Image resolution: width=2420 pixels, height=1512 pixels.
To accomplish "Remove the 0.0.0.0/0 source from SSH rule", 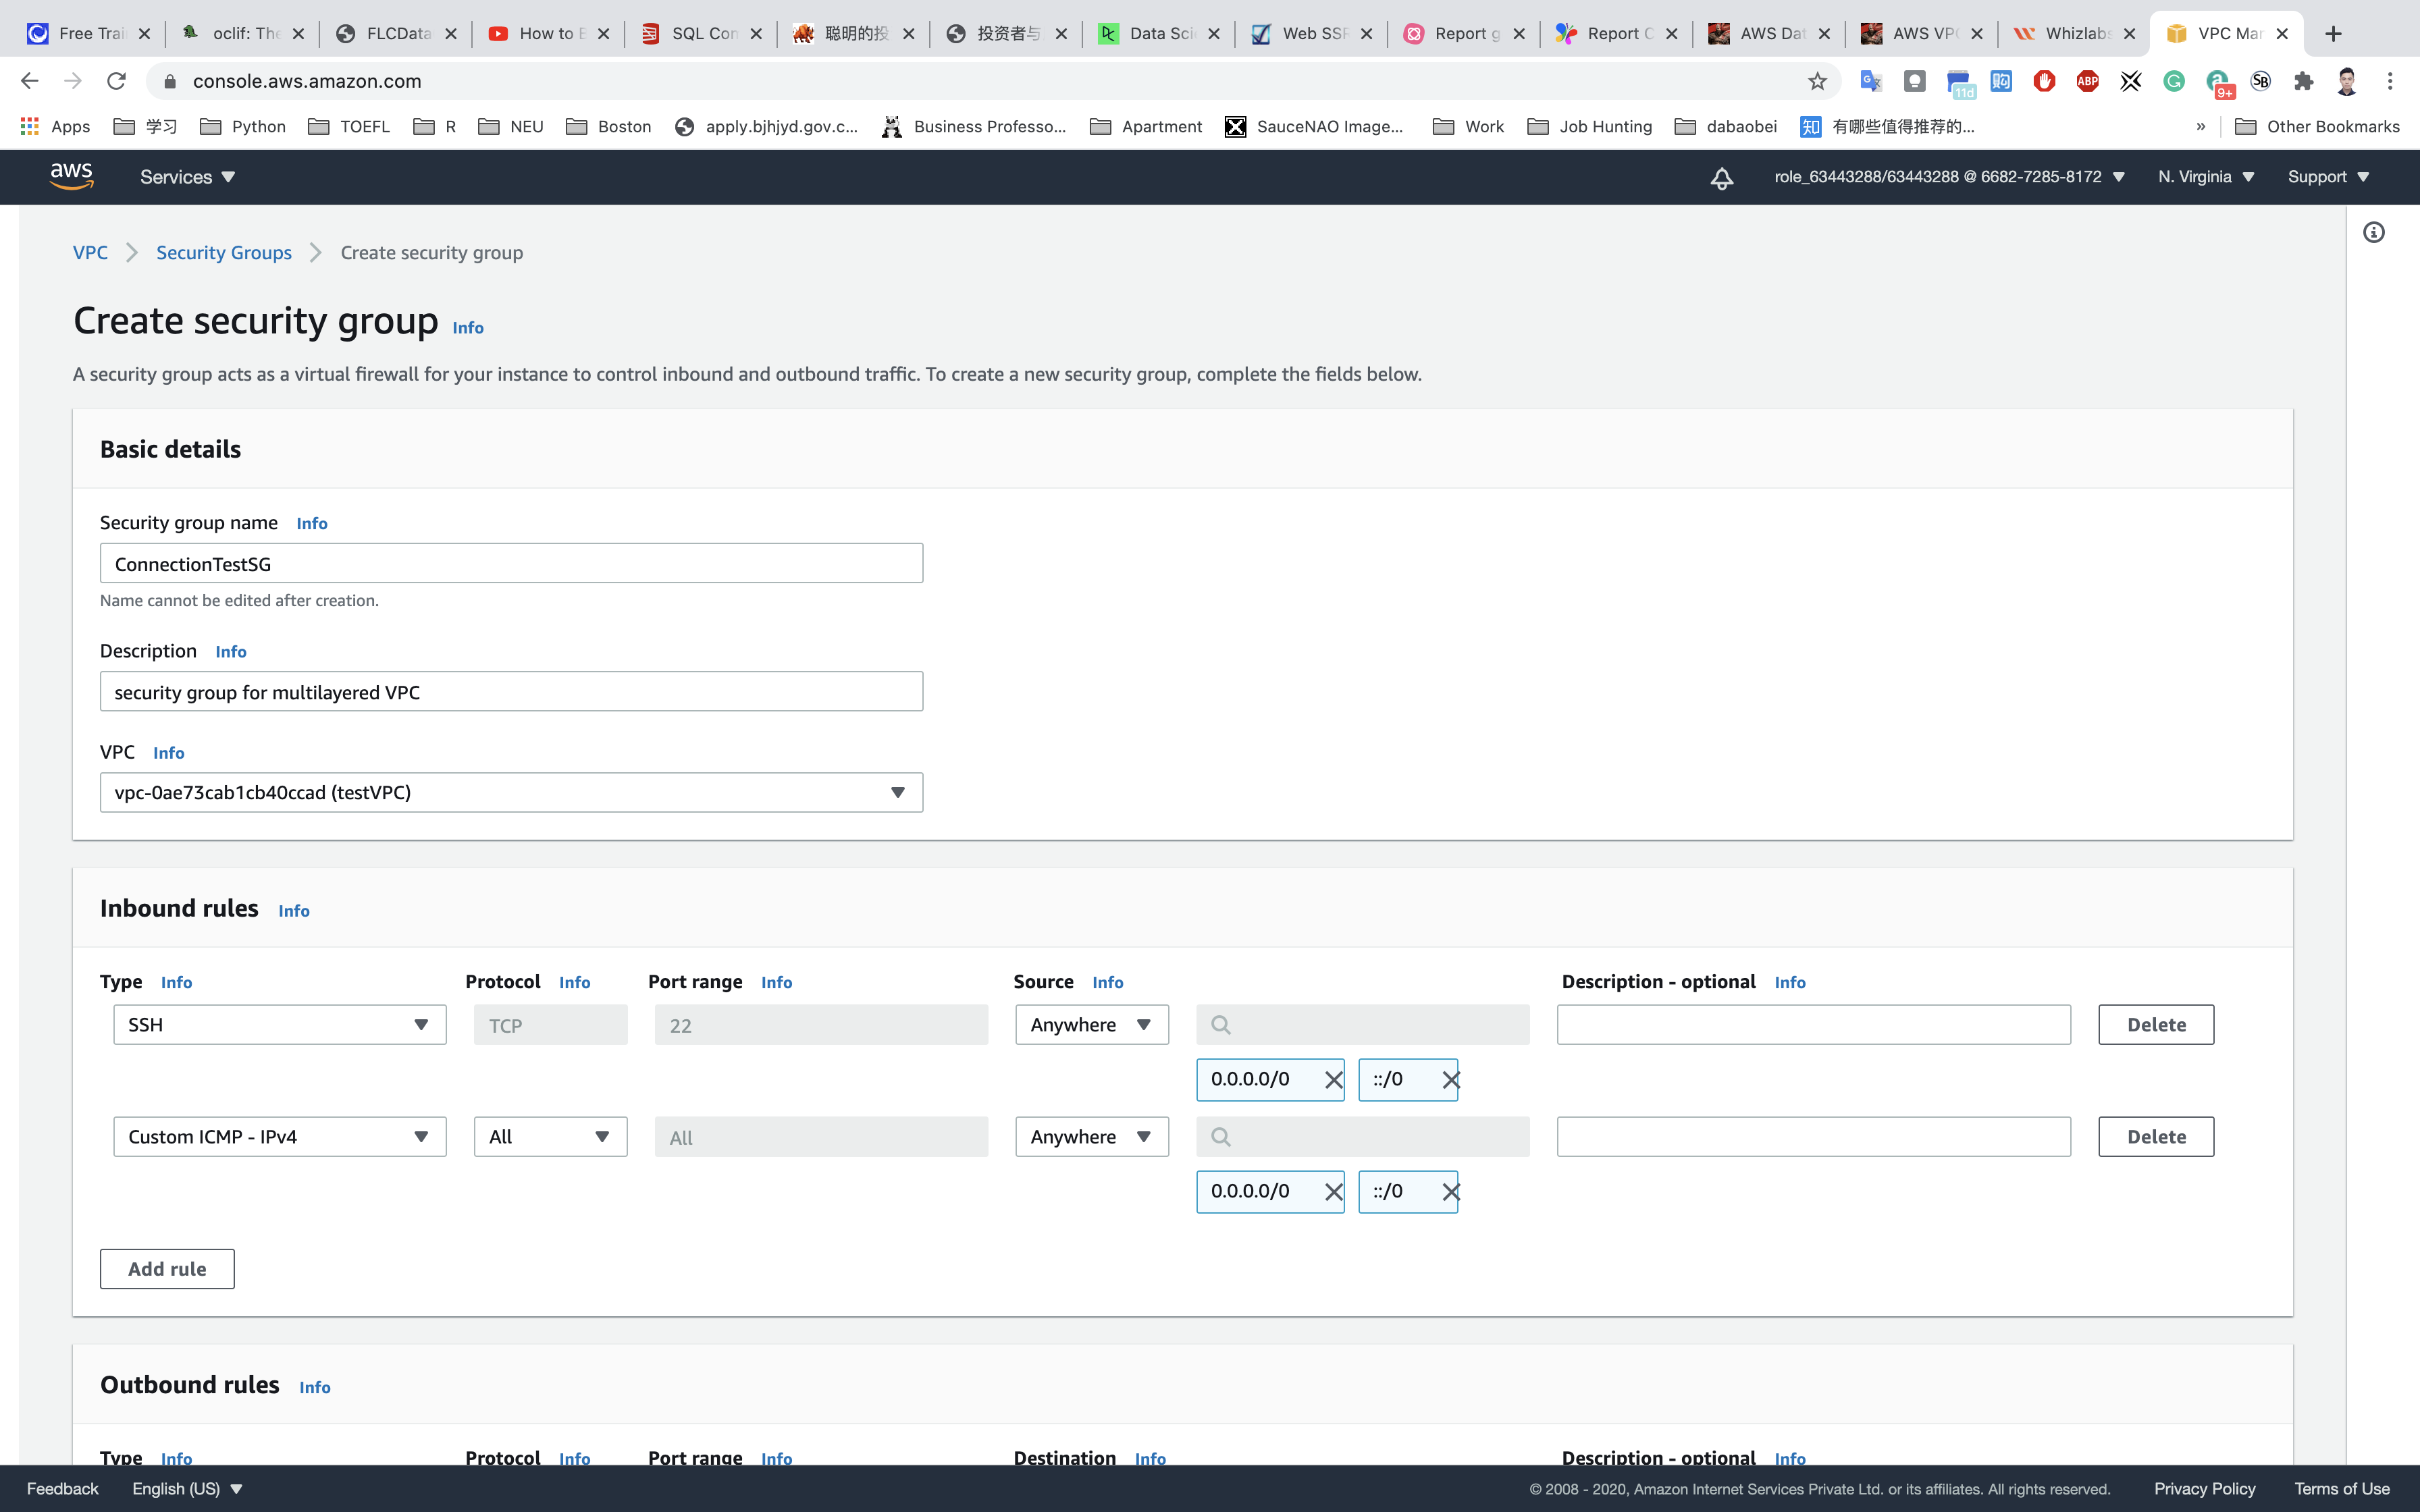I will click(x=1333, y=1080).
